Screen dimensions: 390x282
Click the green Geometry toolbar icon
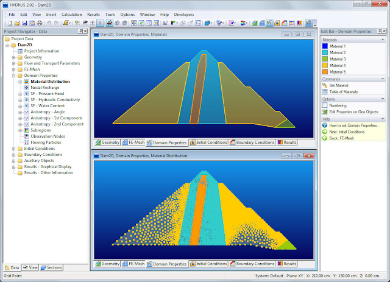coord(255,23)
